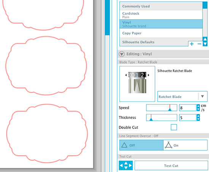Click the material list scroll down arrow

(x=205, y=44)
